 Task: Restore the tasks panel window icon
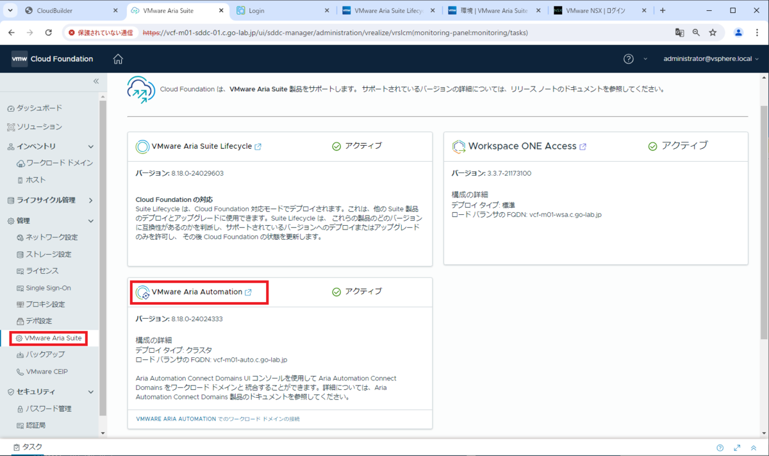tap(753, 448)
